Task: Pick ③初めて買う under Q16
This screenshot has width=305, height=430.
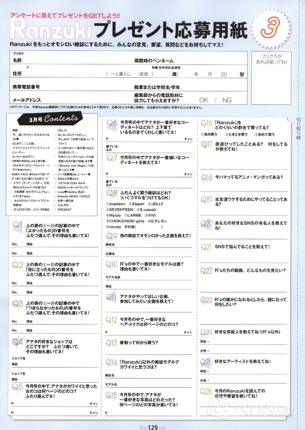Action: [264, 134]
